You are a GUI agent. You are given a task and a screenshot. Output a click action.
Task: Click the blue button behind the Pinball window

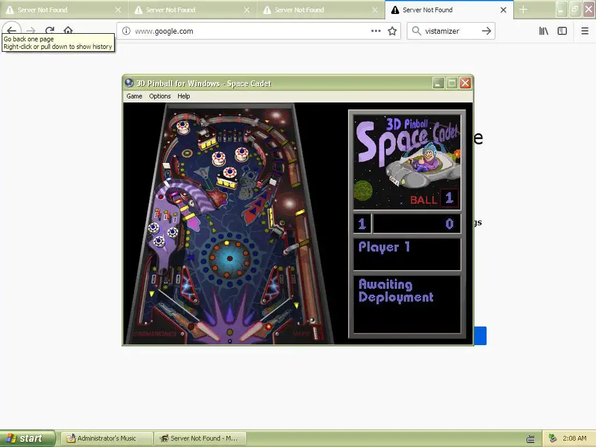(480, 336)
